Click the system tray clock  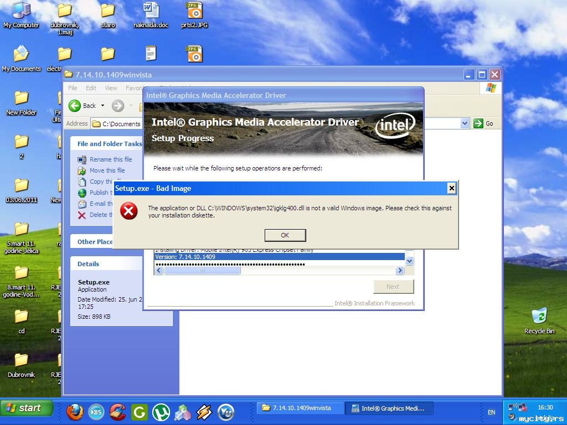tap(545, 407)
